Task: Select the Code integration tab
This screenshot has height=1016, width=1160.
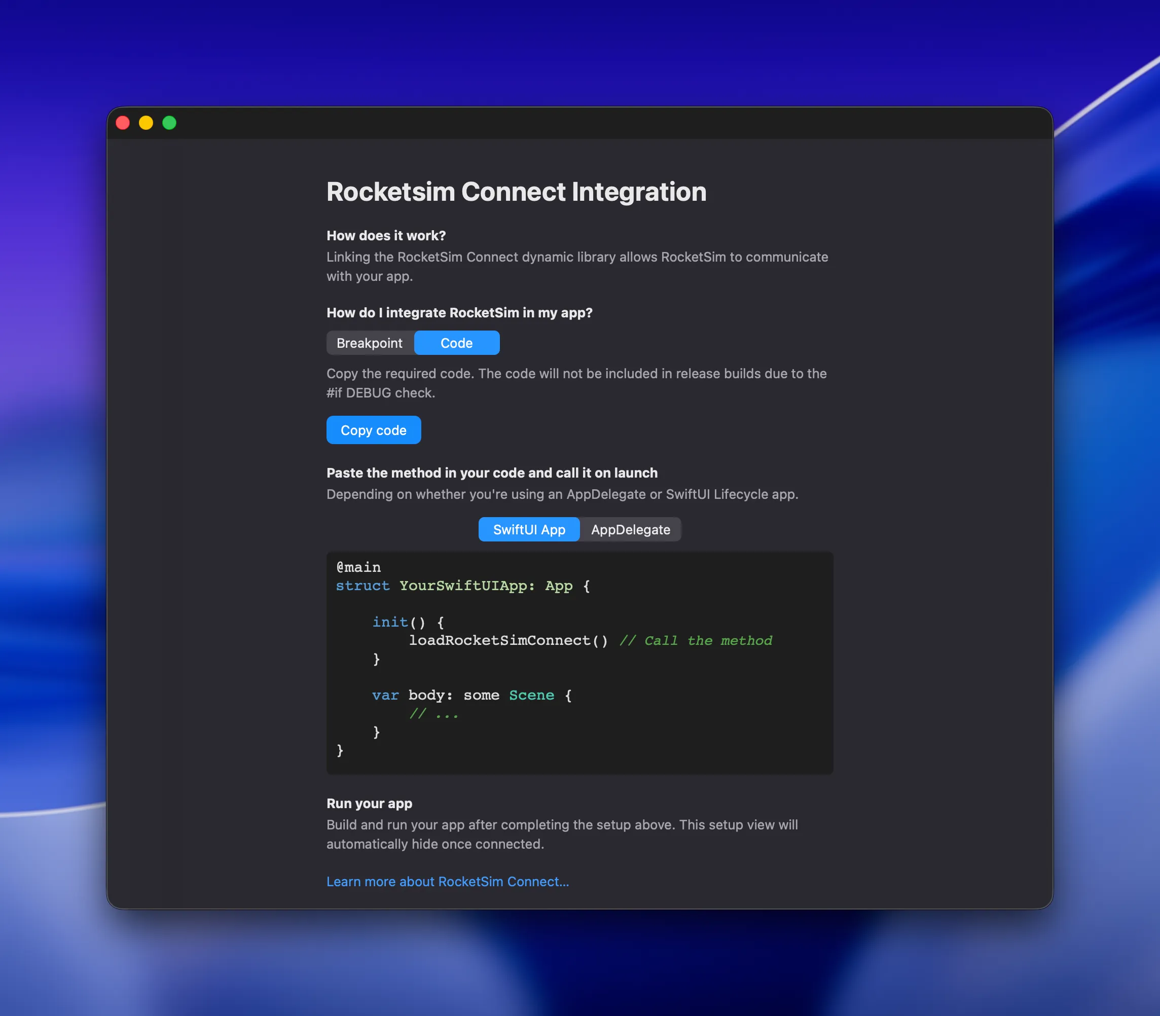Action: pyautogui.click(x=456, y=343)
